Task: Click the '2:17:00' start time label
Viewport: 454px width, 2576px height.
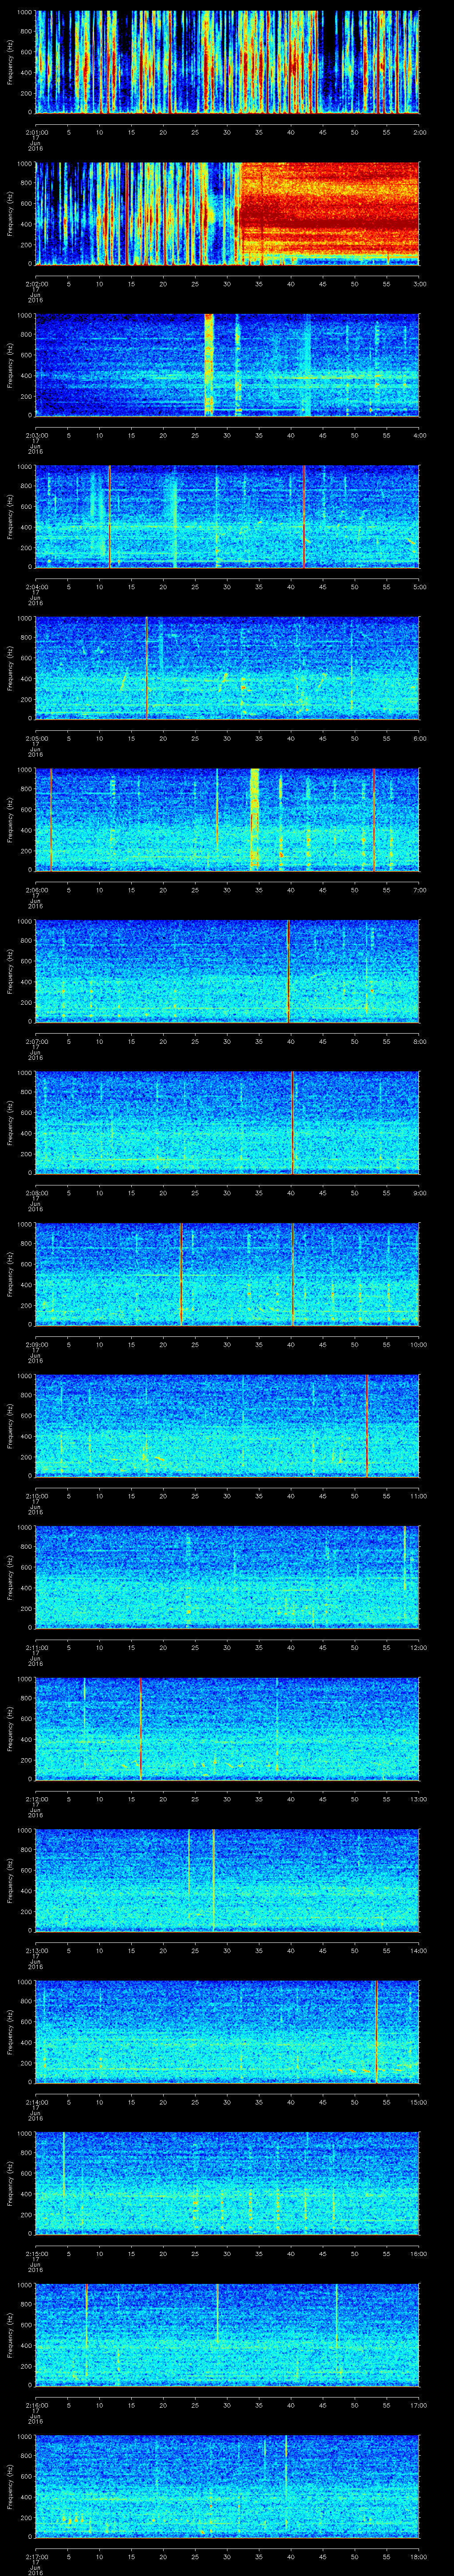Action: 36,2557
